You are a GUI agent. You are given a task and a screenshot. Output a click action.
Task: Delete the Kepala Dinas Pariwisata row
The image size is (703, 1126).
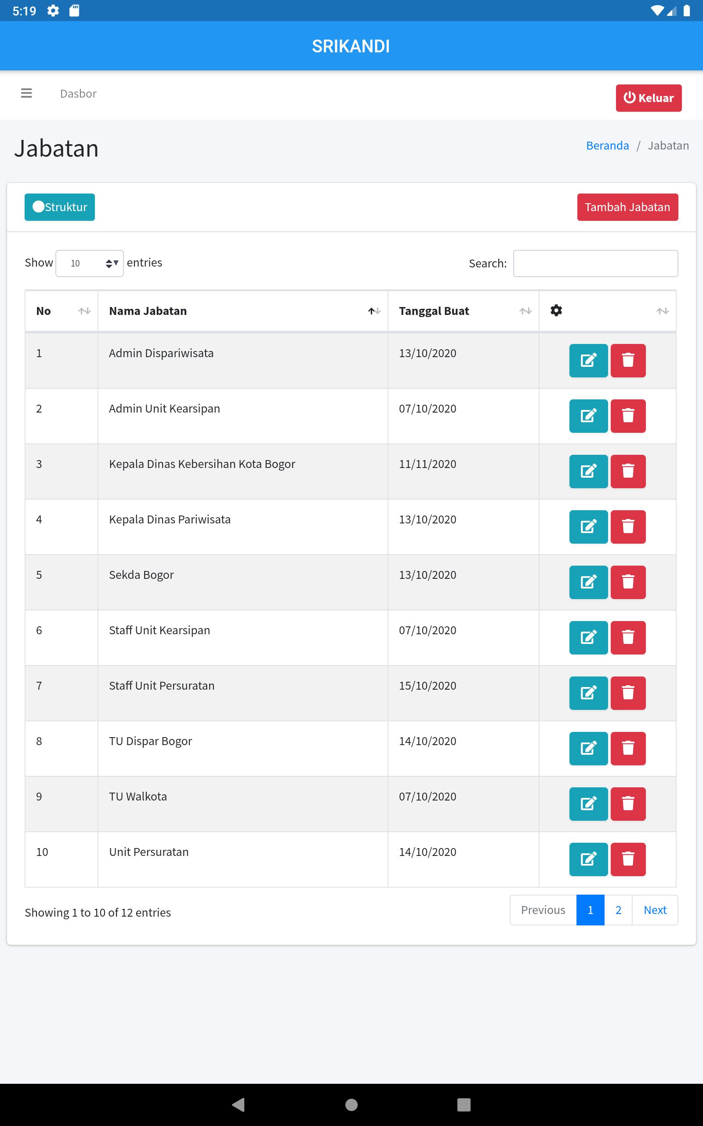(628, 526)
